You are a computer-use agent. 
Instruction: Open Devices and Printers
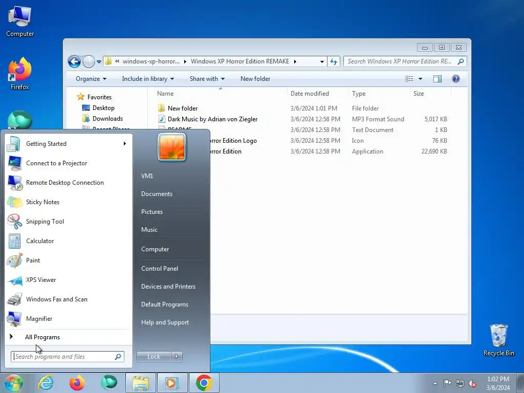168,287
